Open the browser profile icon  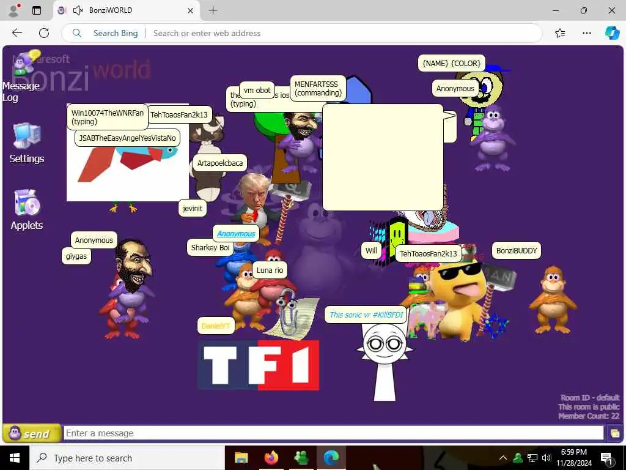pos(14,10)
